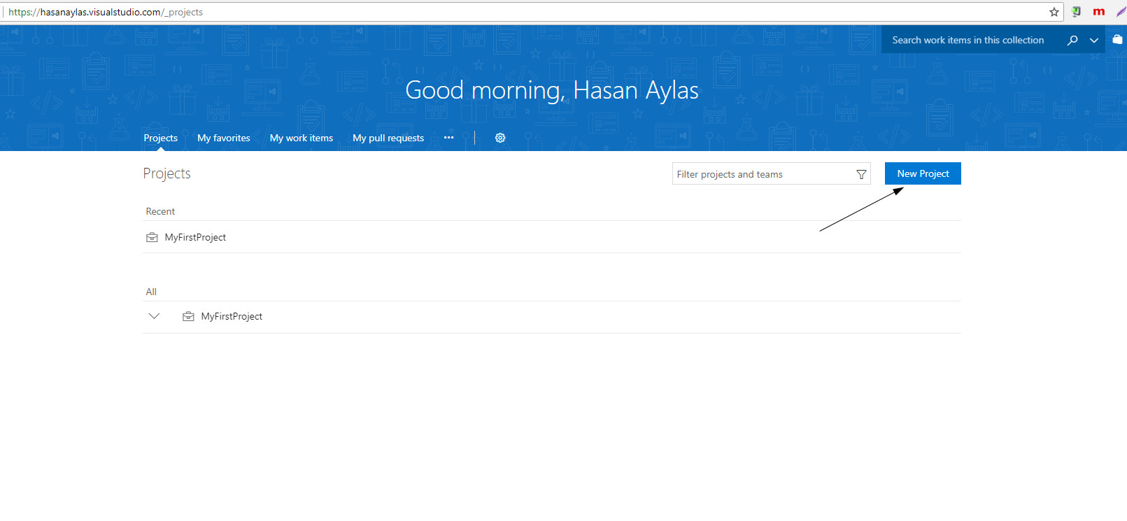Click the briefcase icon of All MyFirstProject

pyautogui.click(x=188, y=317)
